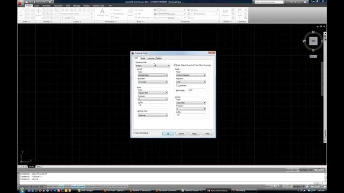Viewport: 344px width, 193px height.
Task: Toggle ORTHO mode in the status bar
Action: [x=67, y=187]
